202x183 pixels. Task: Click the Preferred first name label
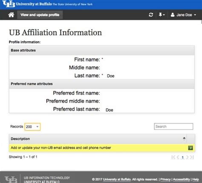(76, 93)
